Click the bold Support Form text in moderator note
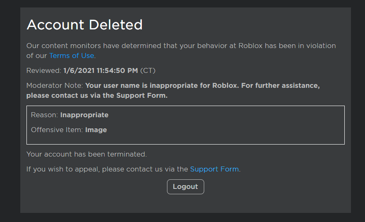 pos(141,95)
